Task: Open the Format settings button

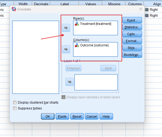Action: (132, 41)
